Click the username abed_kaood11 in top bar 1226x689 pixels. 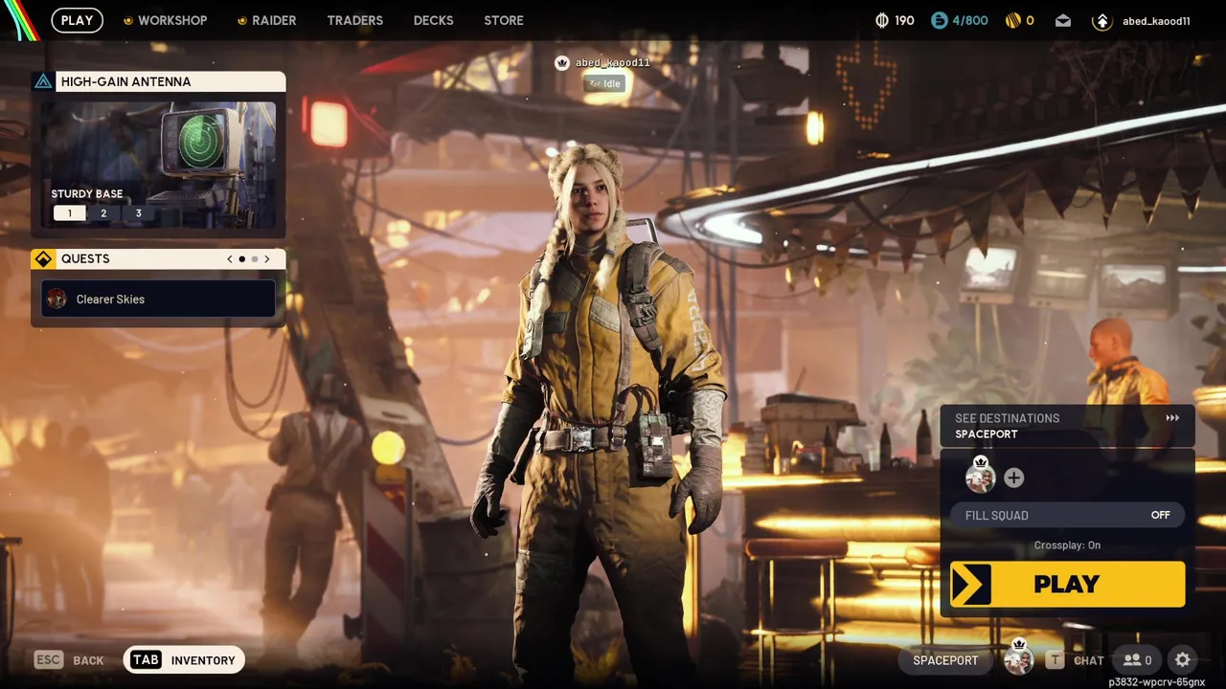pos(1156,21)
